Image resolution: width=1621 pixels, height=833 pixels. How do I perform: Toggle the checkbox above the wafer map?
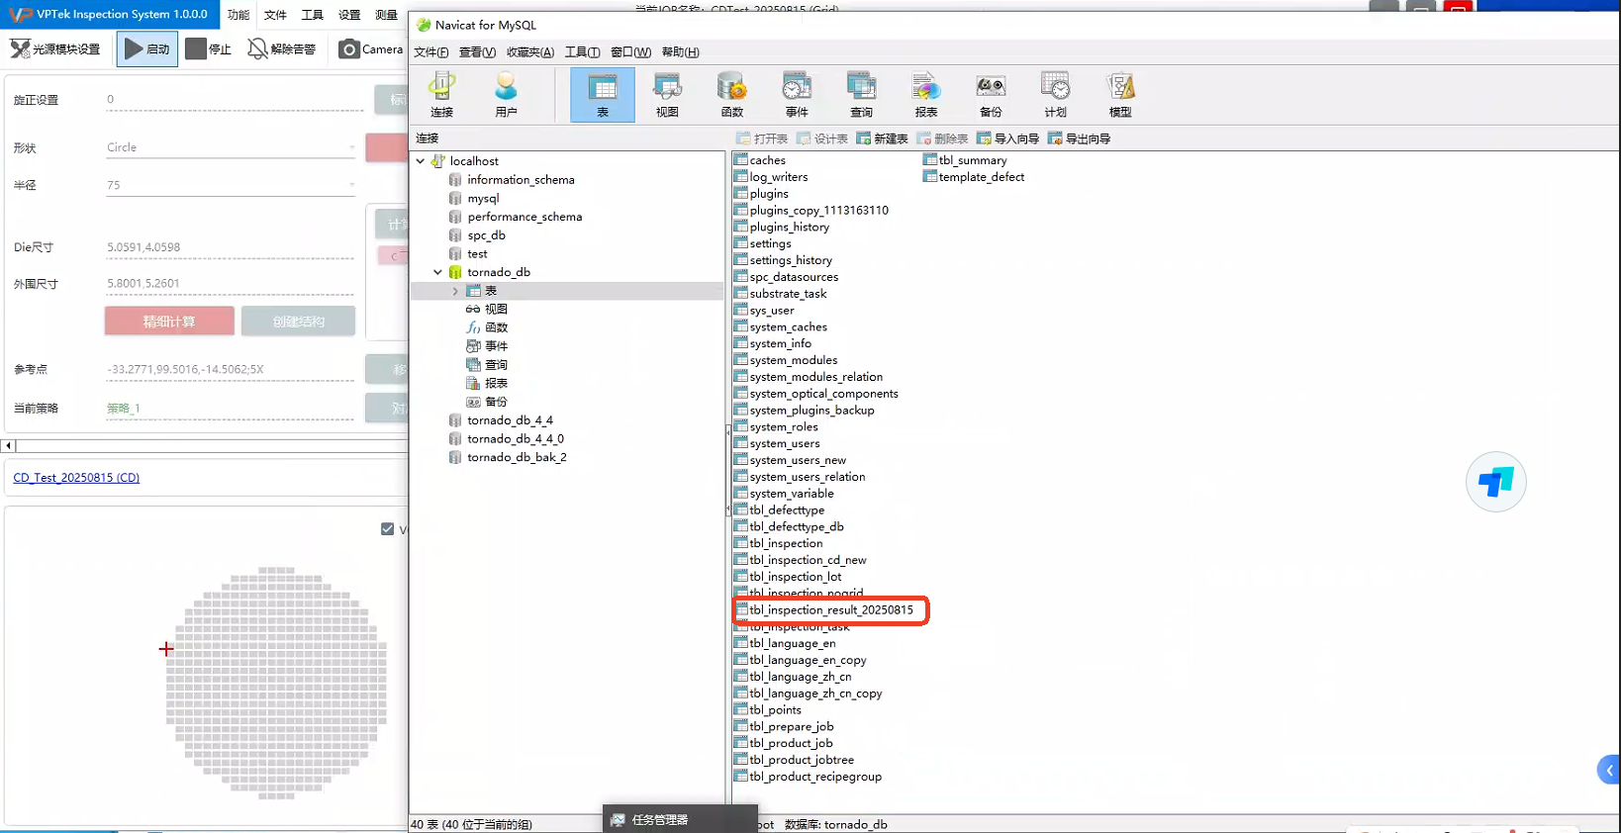pyautogui.click(x=388, y=529)
